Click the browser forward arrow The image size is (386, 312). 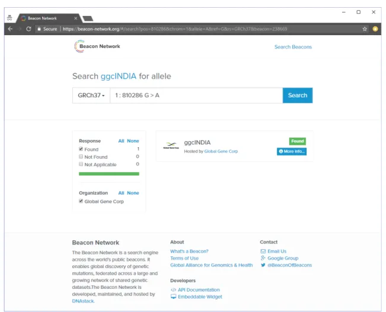point(20,29)
